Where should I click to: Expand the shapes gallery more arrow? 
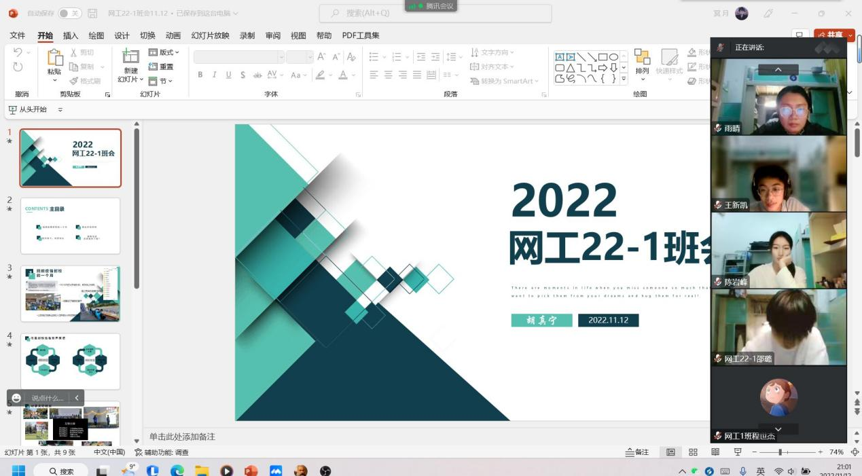click(624, 78)
